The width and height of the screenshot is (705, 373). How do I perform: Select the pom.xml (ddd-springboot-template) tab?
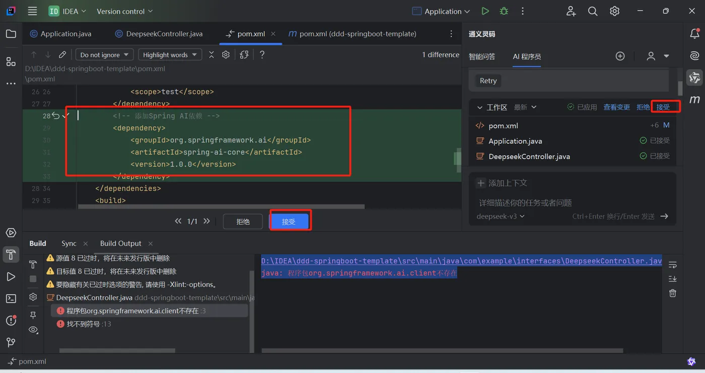pyautogui.click(x=352, y=34)
